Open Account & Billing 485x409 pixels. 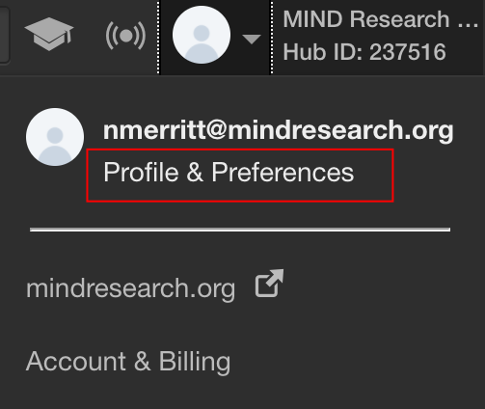128,362
